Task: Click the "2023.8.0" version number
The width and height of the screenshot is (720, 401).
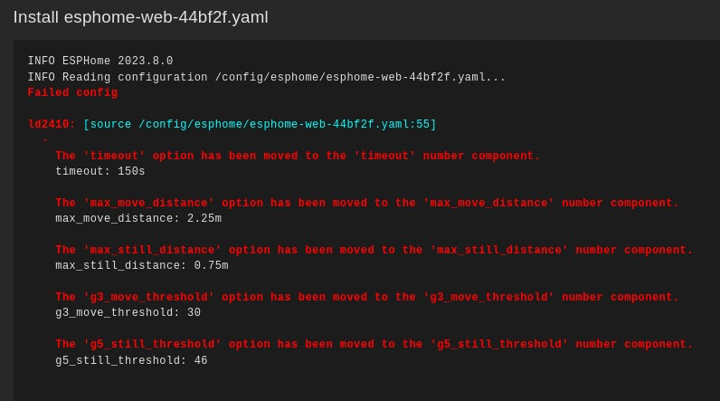Action: (146, 62)
